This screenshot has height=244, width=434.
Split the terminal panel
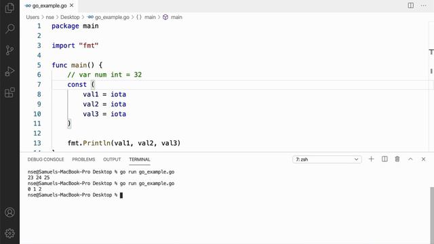point(384,159)
